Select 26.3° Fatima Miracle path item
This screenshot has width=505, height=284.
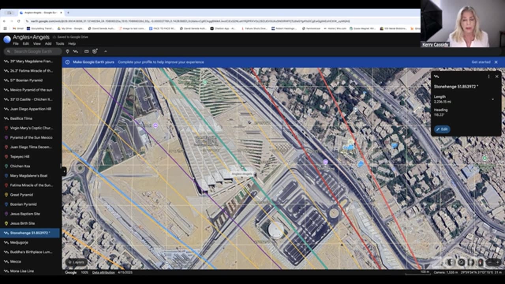pyautogui.click(x=30, y=71)
